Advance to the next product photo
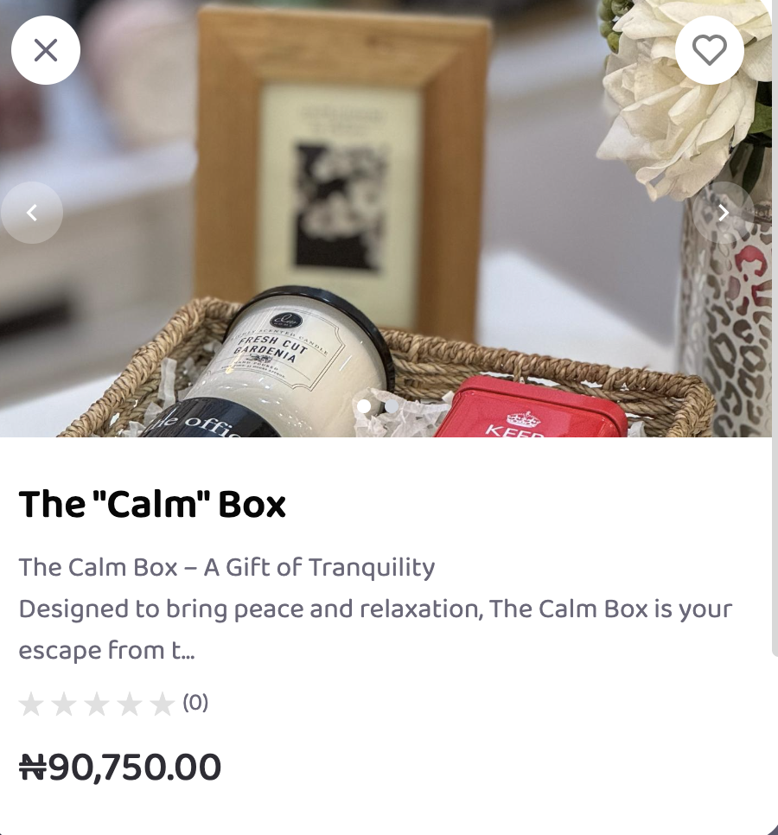The height and width of the screenshot is (835, 778). click(723, 213)
